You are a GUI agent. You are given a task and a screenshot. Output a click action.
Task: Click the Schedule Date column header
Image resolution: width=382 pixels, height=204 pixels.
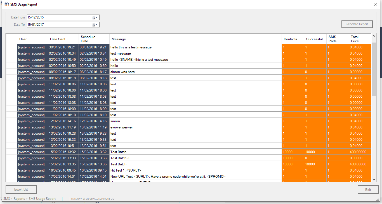94,39
